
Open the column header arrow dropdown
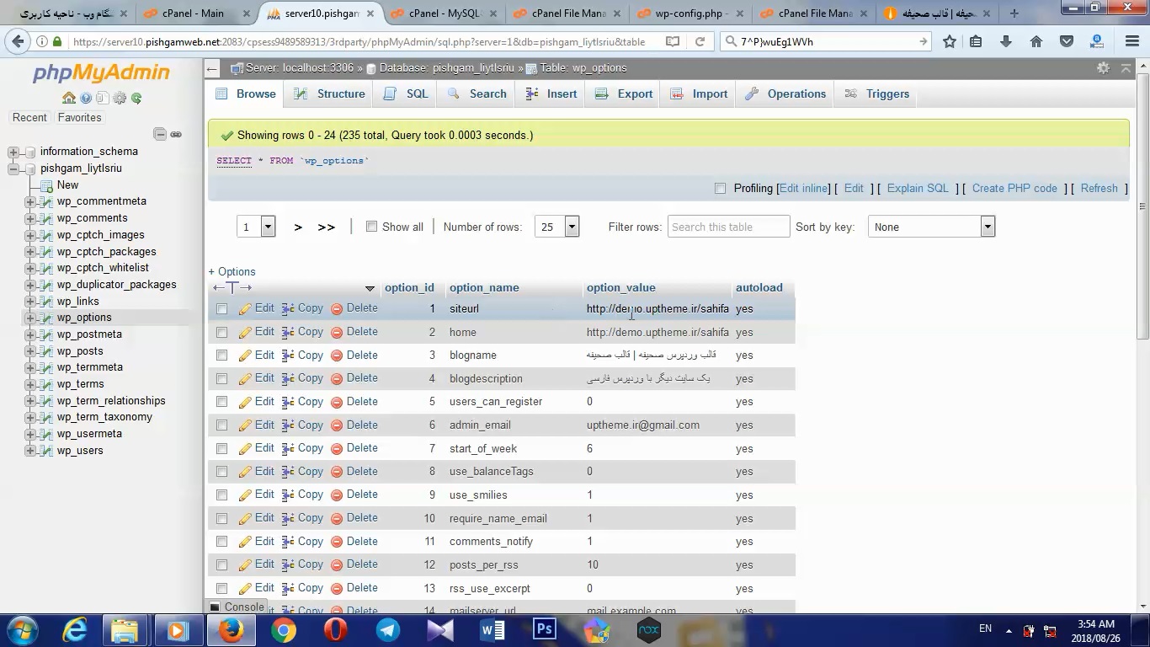pyautogui.click(x=370, y=288)
